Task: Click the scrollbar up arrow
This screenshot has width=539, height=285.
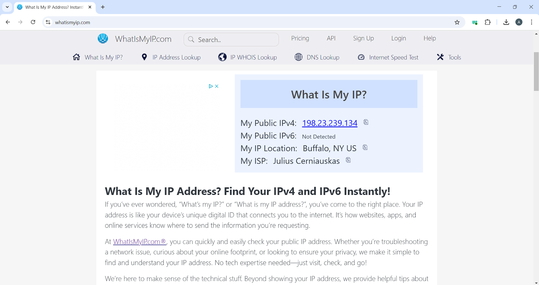Action: tap(536, 34)
